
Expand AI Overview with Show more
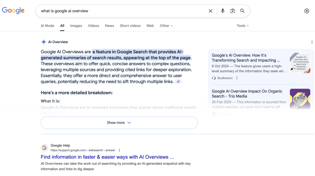119,123
